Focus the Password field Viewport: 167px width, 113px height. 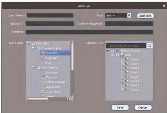click(x=50, y=24)
